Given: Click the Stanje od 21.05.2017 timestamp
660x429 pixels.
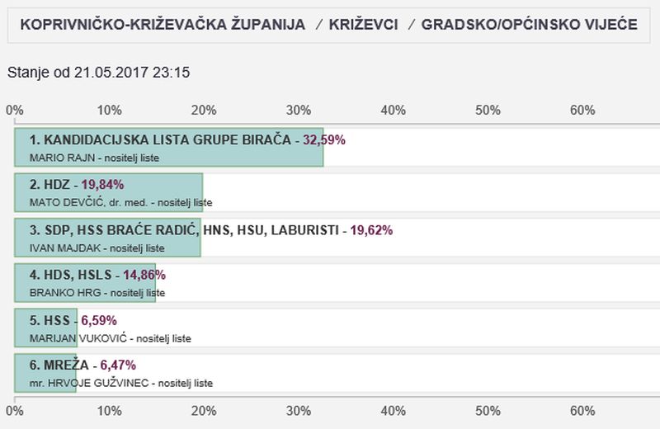Looking at the screenshot, I should (x=99, y=73).
